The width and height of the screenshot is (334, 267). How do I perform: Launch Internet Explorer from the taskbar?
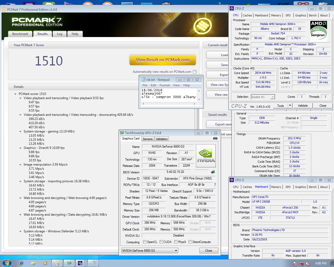21,263
